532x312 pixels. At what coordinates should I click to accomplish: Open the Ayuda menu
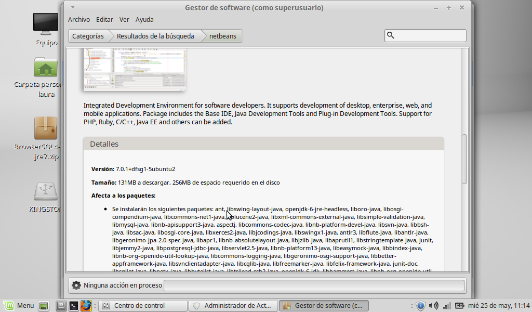point(144,19)
